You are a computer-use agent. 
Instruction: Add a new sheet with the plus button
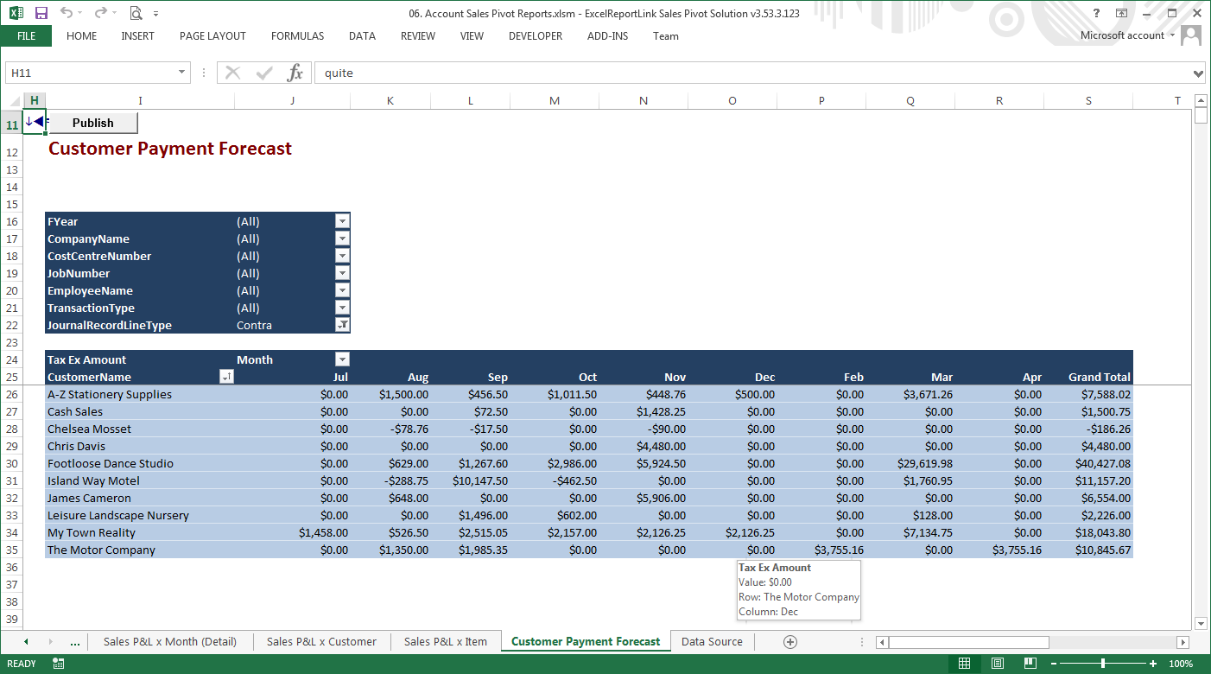[x=789, y=641]
